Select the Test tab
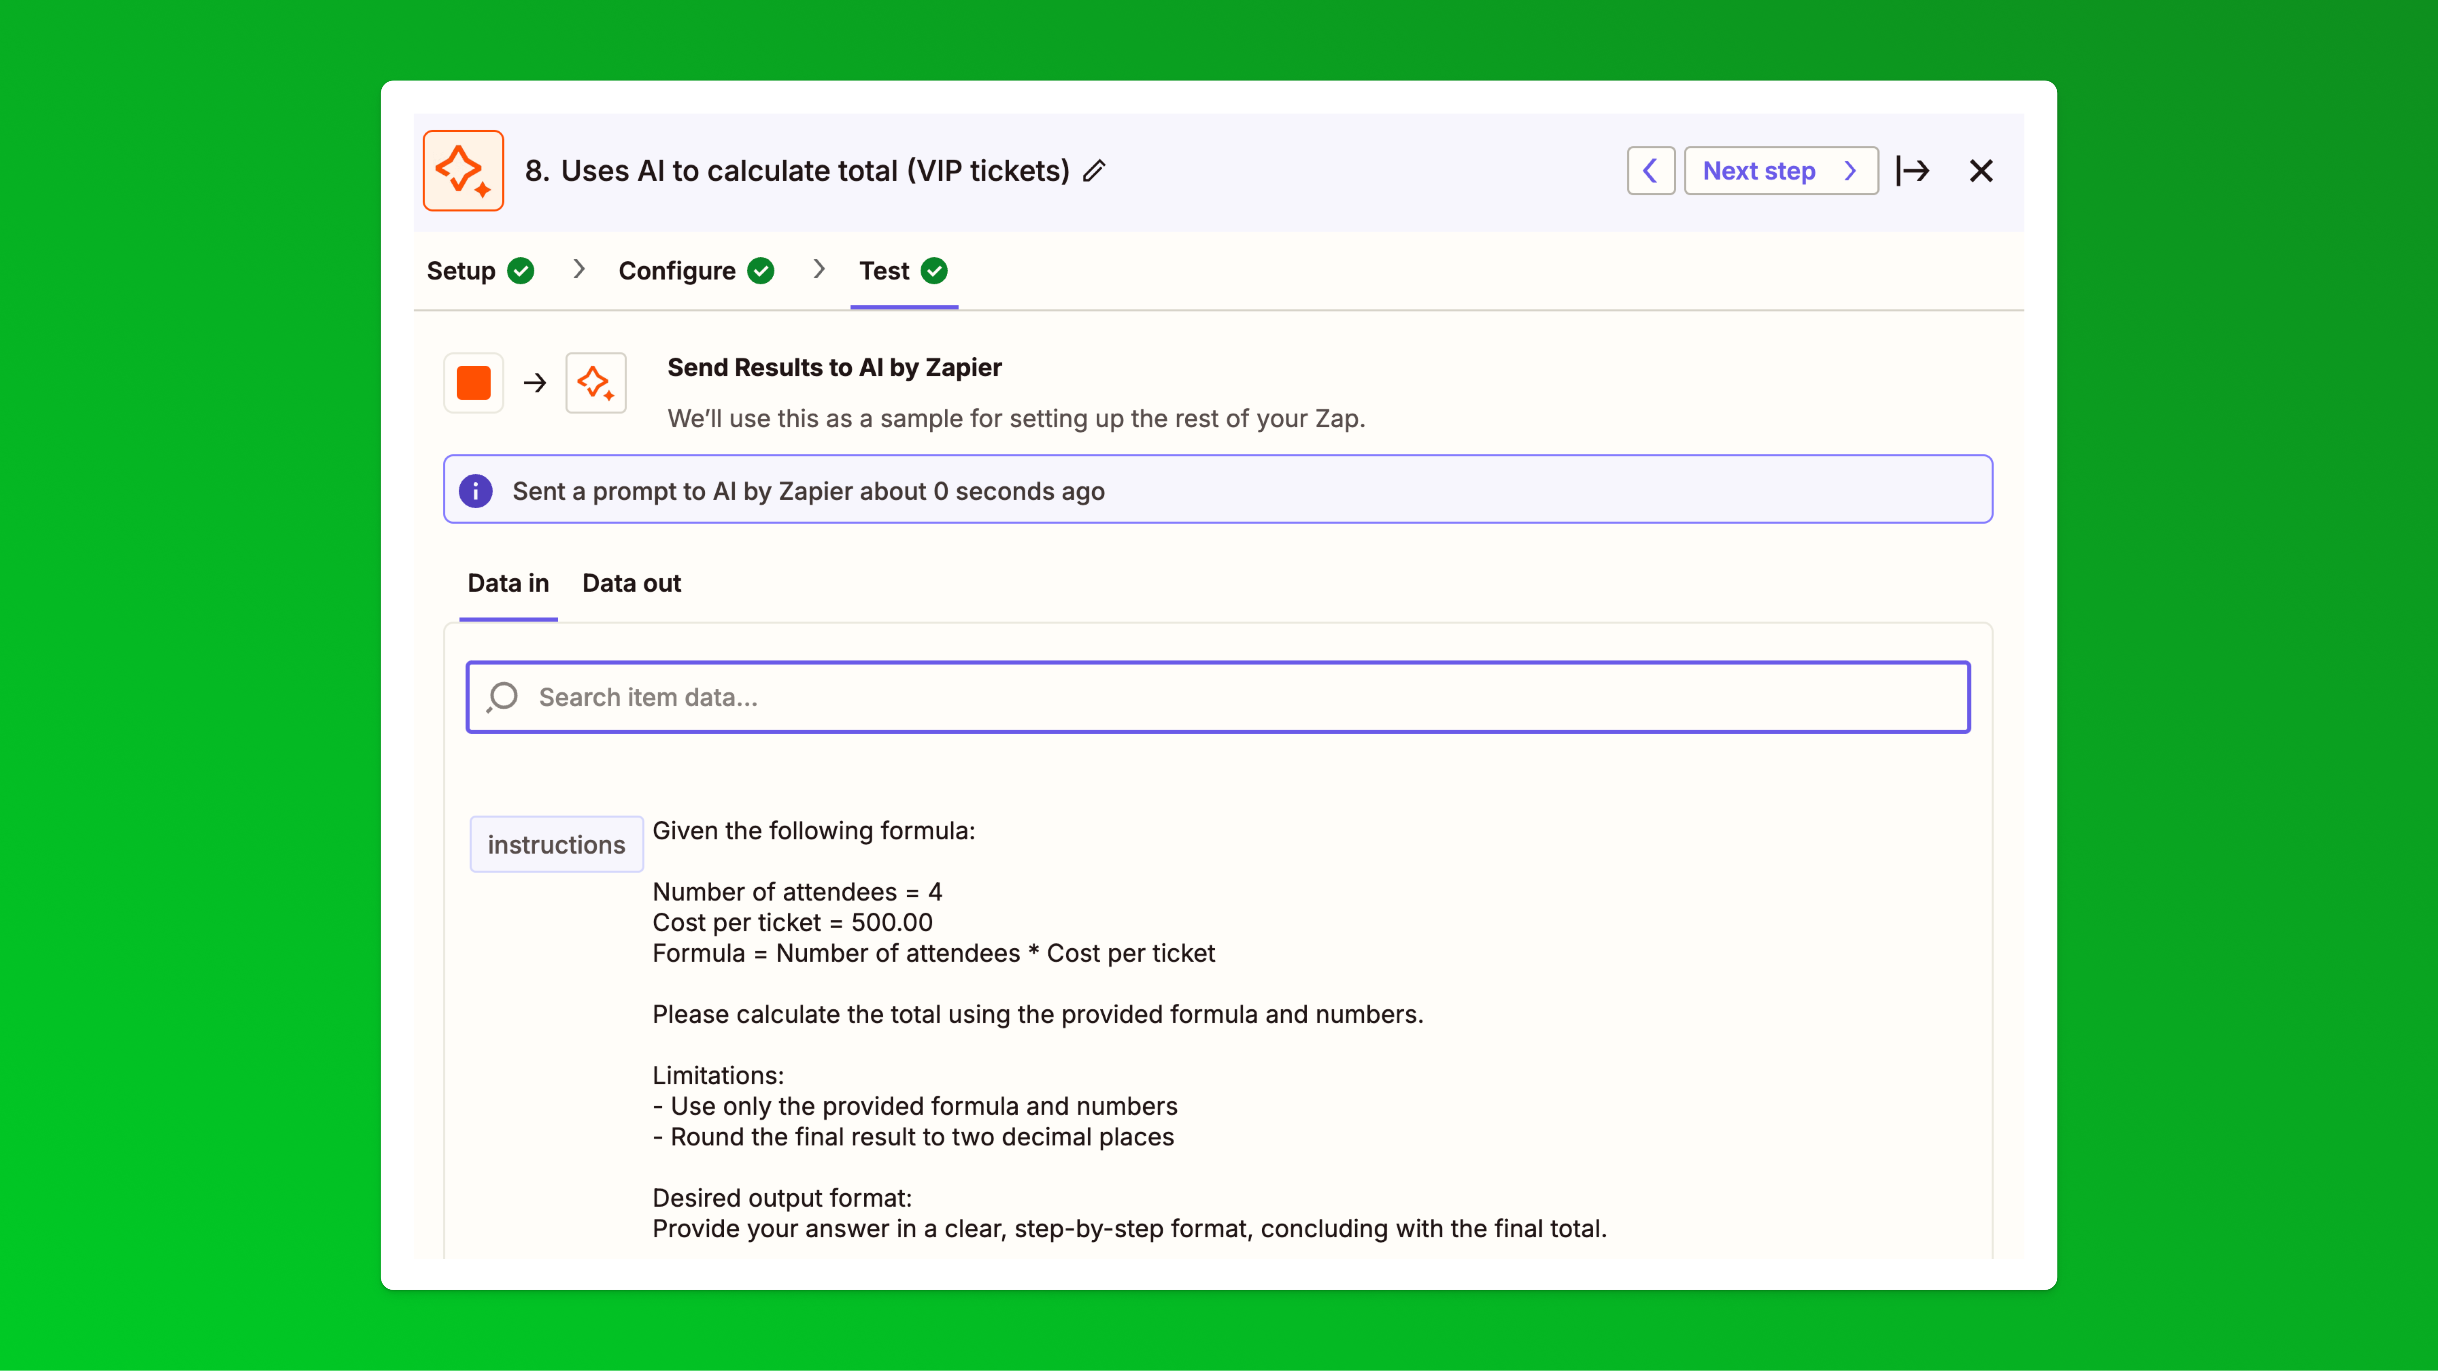The height and width of the screenshot is (1371, 2439). 903,271
